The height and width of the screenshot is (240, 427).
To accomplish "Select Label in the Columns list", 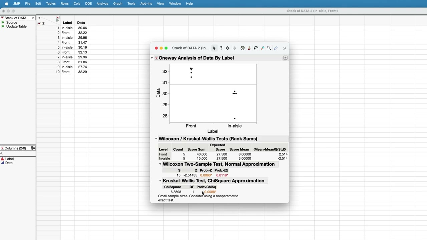I will 10,159.
